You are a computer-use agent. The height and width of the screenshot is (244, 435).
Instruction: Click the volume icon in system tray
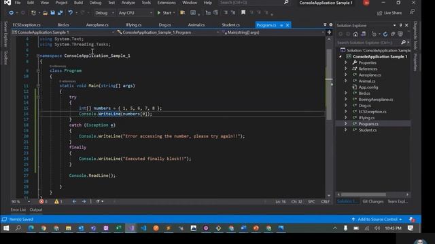coord(377,228)
